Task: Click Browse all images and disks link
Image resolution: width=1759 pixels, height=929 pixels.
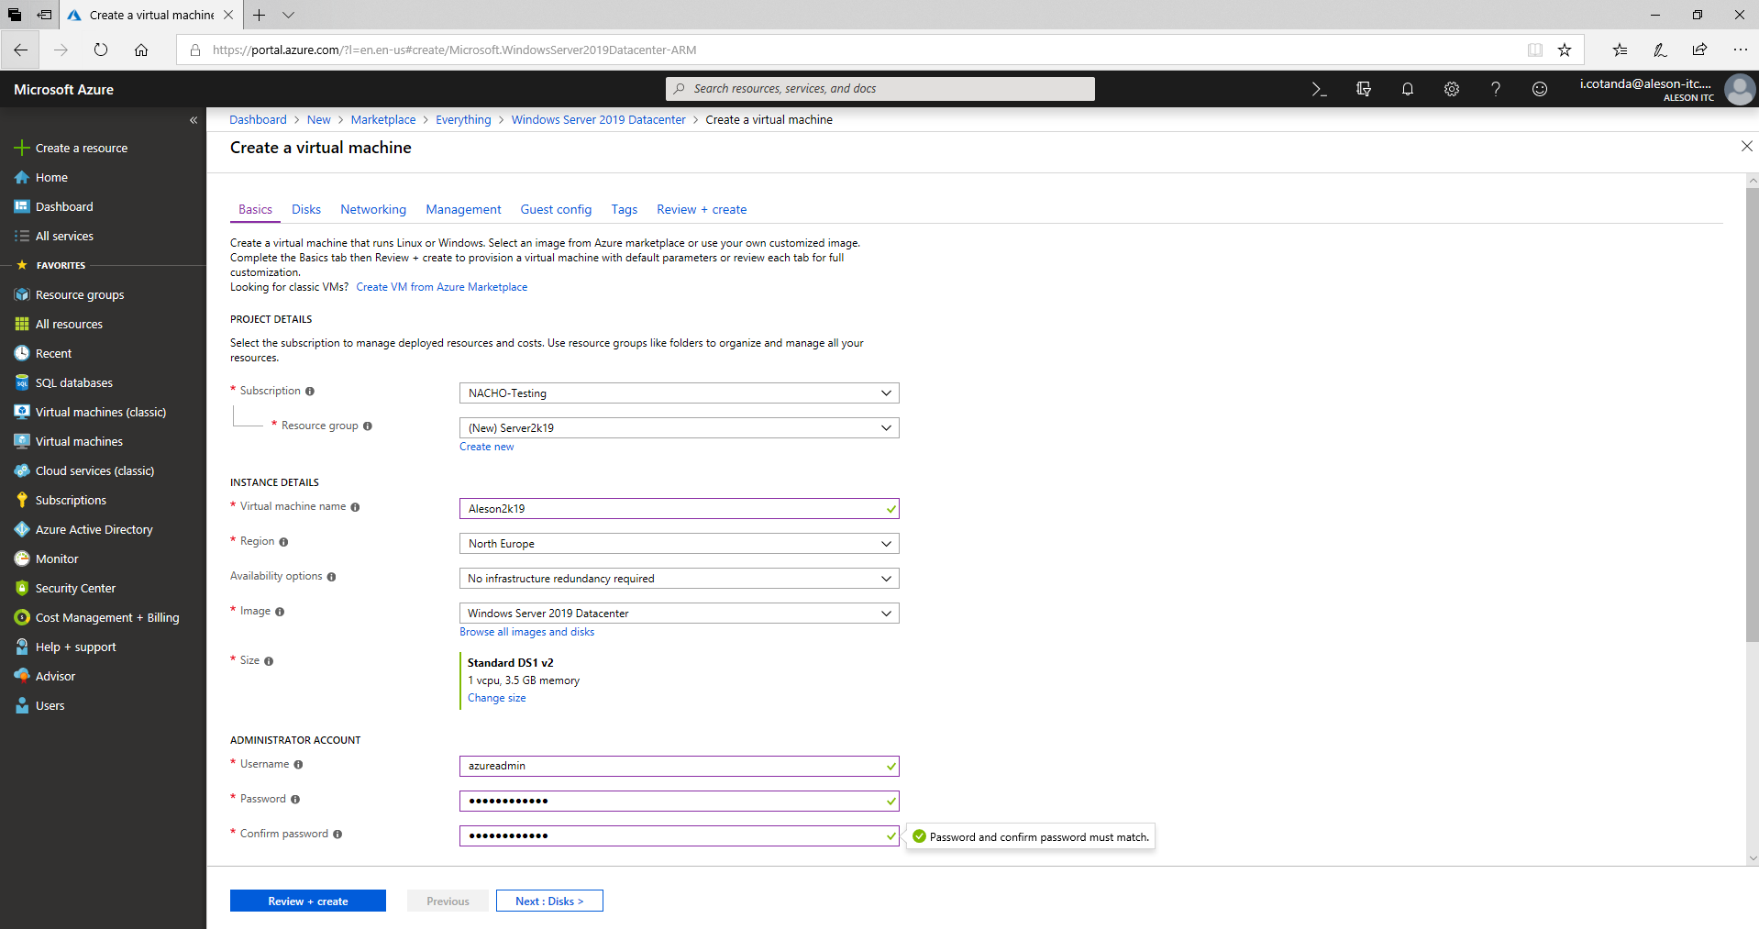Action: coord(527,633)
